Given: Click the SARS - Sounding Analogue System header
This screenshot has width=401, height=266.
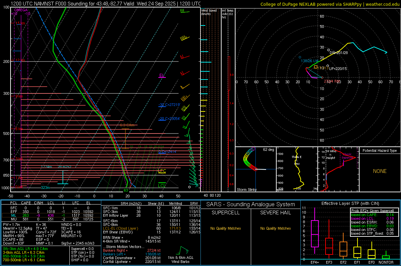Looking at the screenshot, I should click(x=251, y=205).
